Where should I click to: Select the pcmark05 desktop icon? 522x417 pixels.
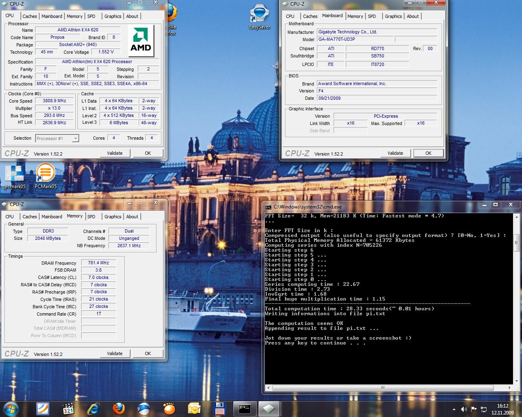(15, 177)
